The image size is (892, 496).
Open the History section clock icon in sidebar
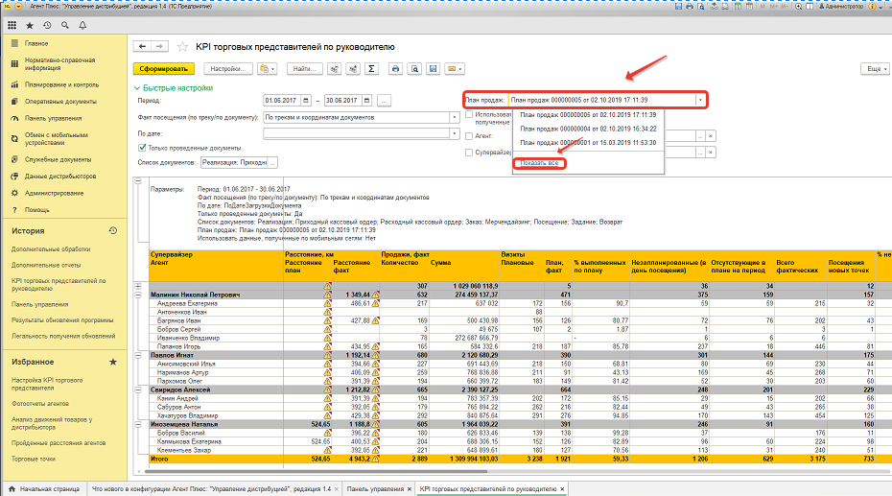tap(112, 231)
